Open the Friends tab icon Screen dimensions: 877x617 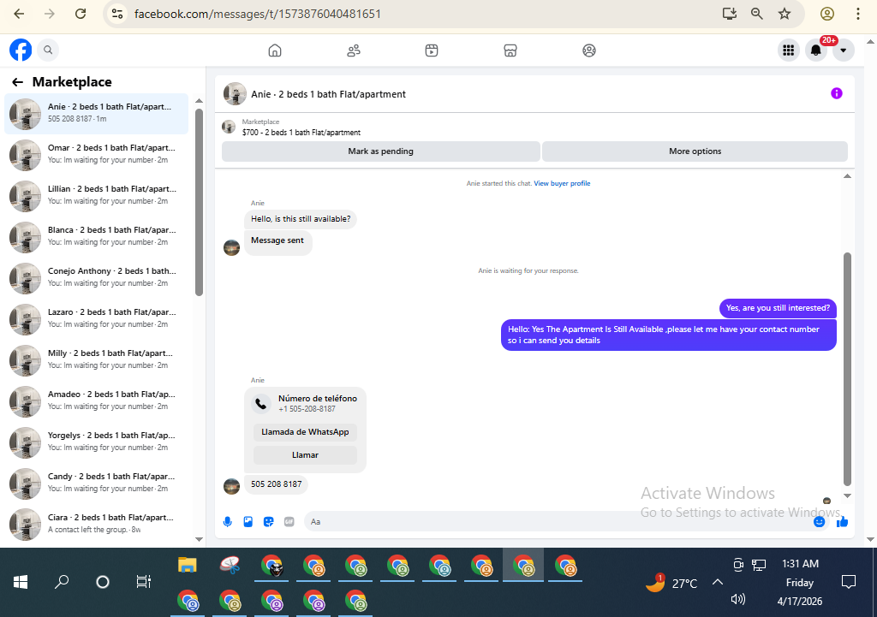pos(354,50)
